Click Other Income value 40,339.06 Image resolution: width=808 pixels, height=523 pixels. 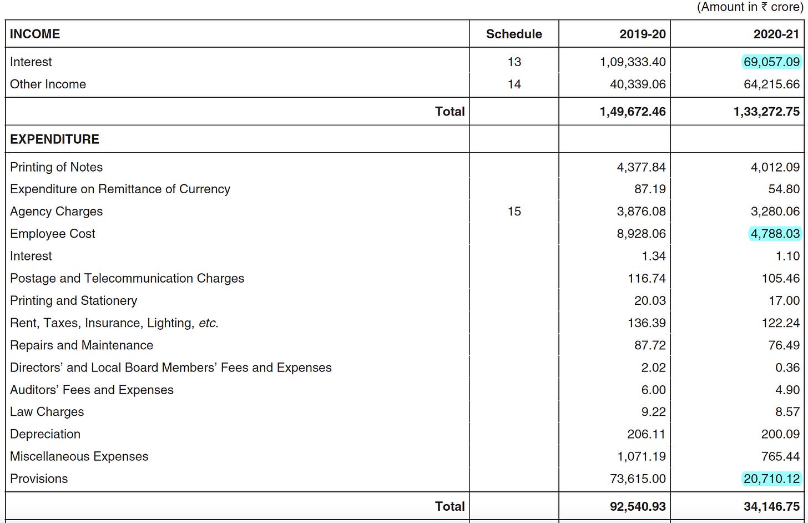pos(638,84)
